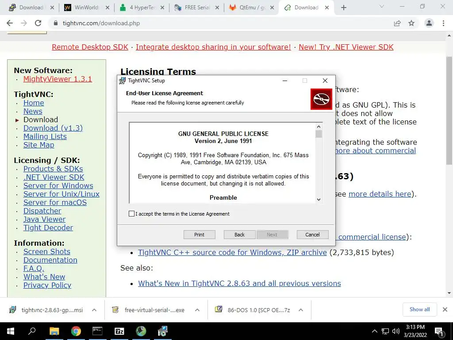Open Download (v1.3) sidebar link
This screenshot has height=340, width=453.
53,128
